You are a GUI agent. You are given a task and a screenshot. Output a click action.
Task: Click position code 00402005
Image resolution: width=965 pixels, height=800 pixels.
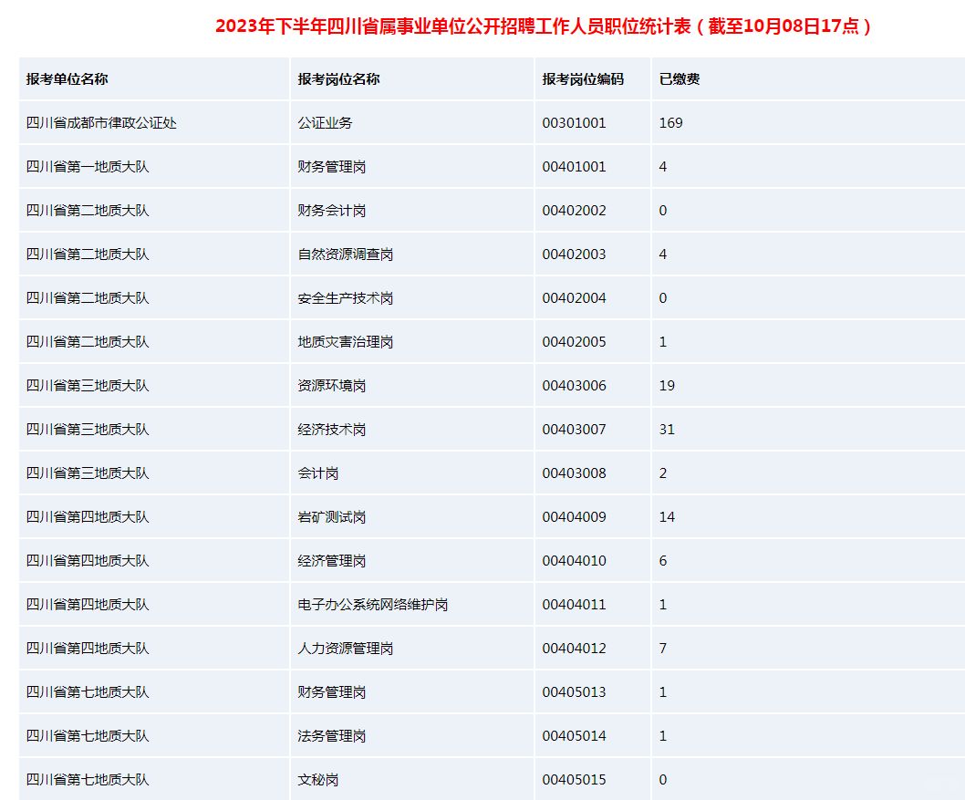tap(574, 341)
